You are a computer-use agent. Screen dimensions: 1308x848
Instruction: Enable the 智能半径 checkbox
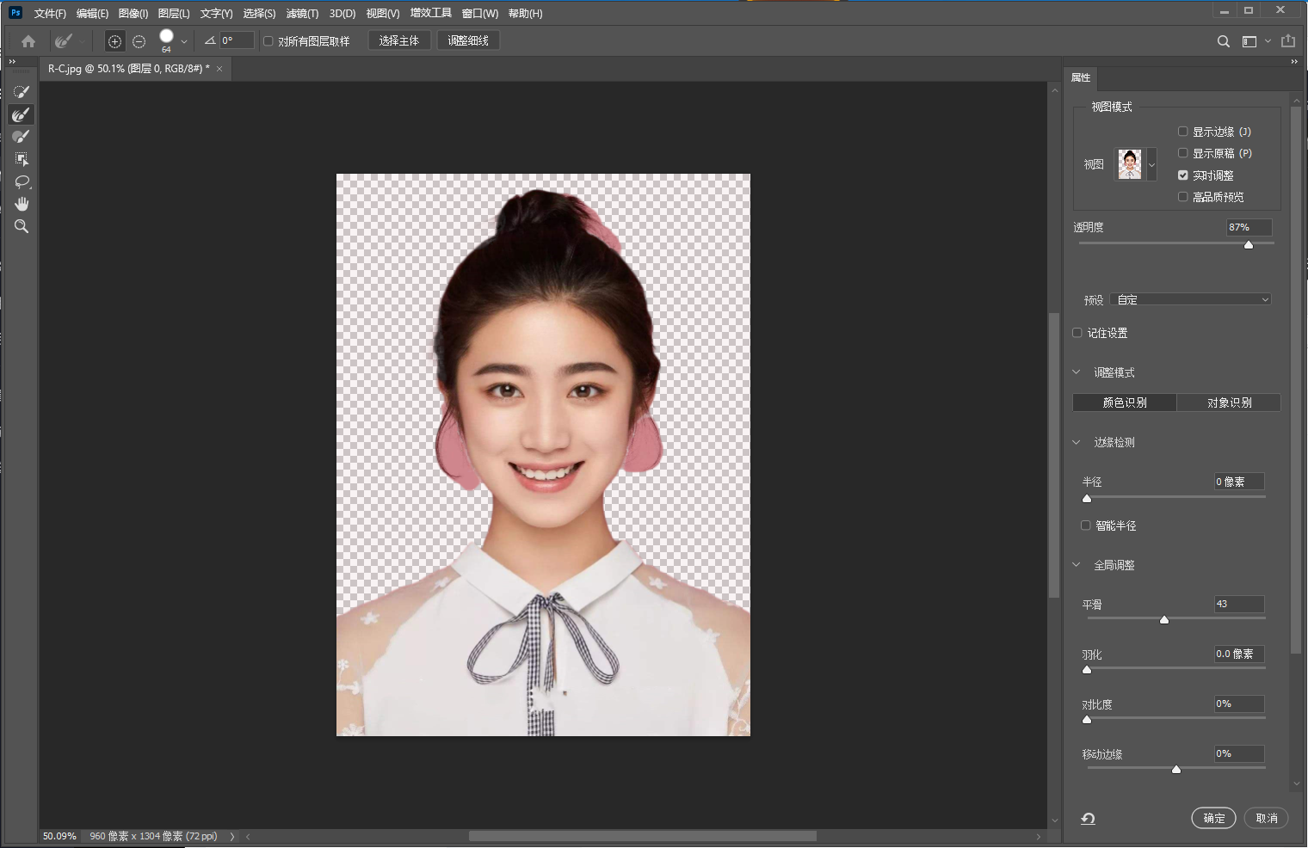coord(1086,525)
